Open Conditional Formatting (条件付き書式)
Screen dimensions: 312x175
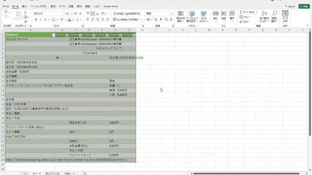(x=181, y=17)
